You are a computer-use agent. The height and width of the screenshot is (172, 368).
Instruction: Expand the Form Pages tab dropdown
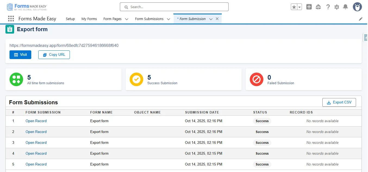127,19
